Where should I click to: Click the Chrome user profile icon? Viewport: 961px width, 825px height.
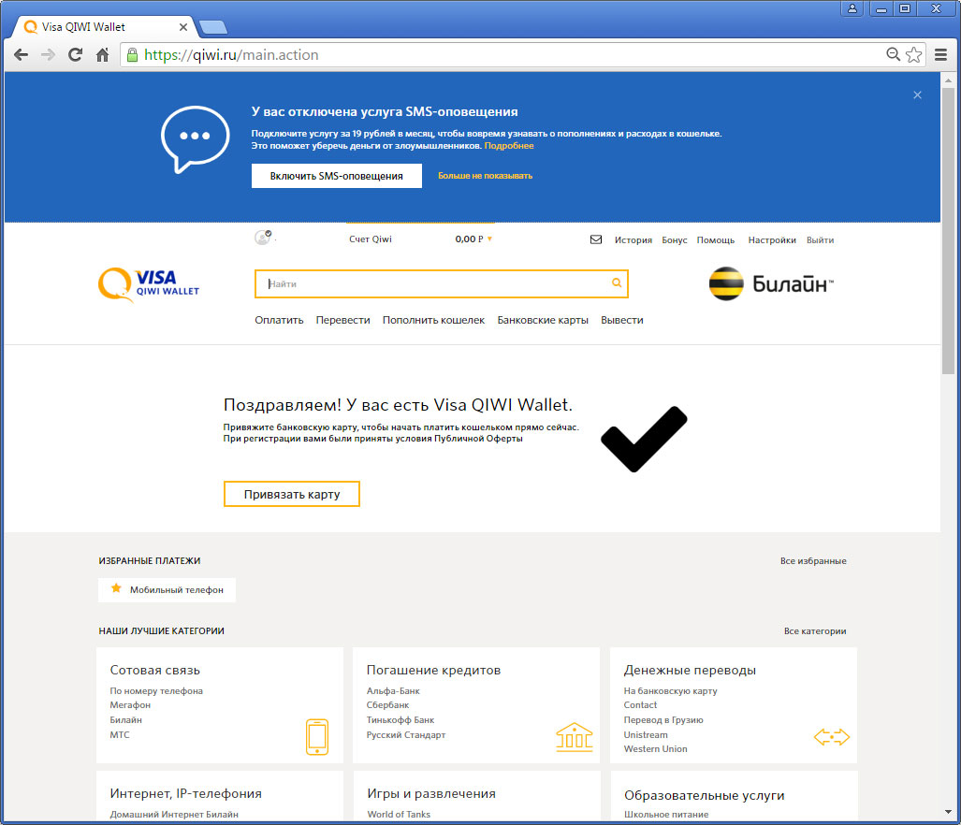852,8
